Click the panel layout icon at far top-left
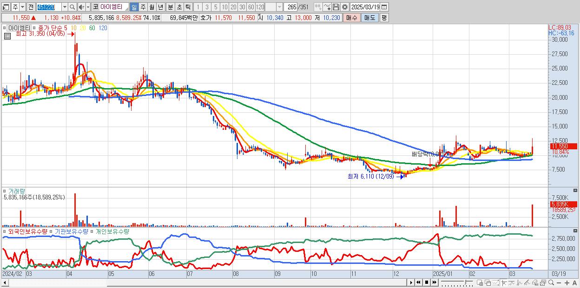Viewport: 580px width, 288px height. (x=6, y=7)
